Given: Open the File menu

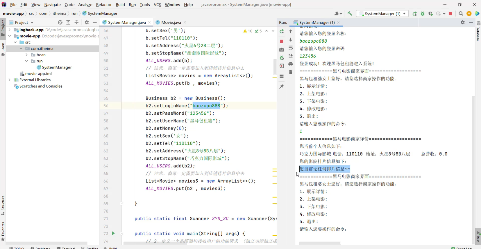Looking at the screenshot, I should 13,5.
